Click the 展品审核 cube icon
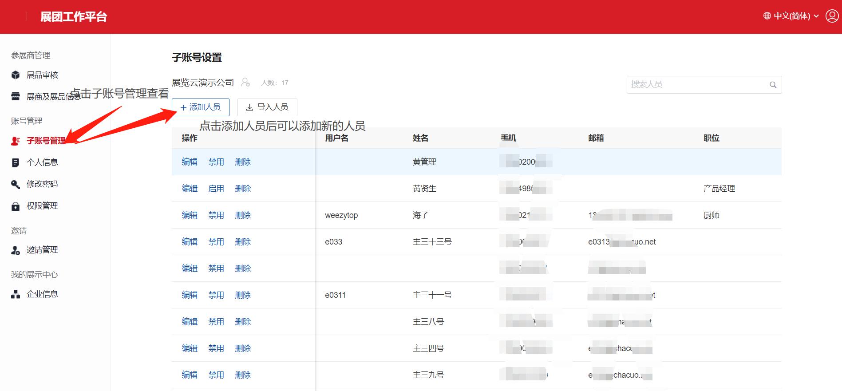The height and width of the screenshot is (391, 842). [x=16, y=75]
